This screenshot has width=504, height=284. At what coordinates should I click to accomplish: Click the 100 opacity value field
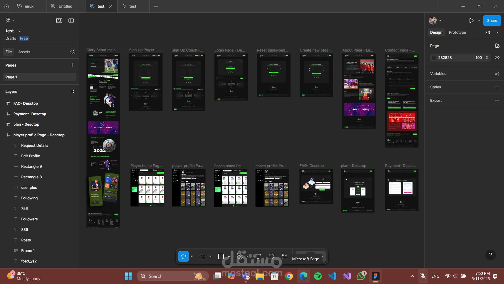[x=479, y=58]
